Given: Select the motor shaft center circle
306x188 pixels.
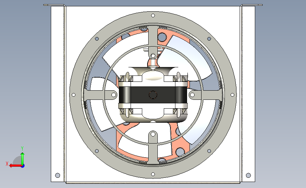Looking at the screenshot, I should (153, 95).
